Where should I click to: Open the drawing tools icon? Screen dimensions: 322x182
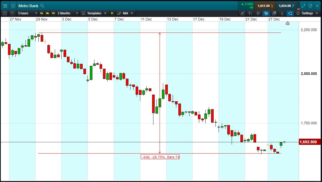tap(242, 13)
